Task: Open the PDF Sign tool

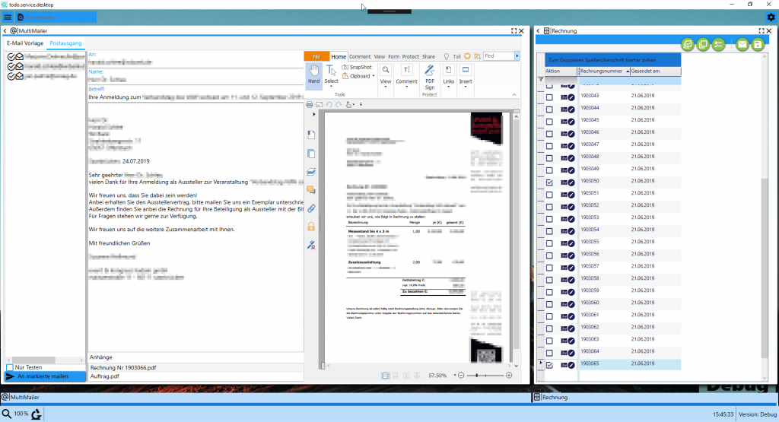Action: tap(430, 78)
